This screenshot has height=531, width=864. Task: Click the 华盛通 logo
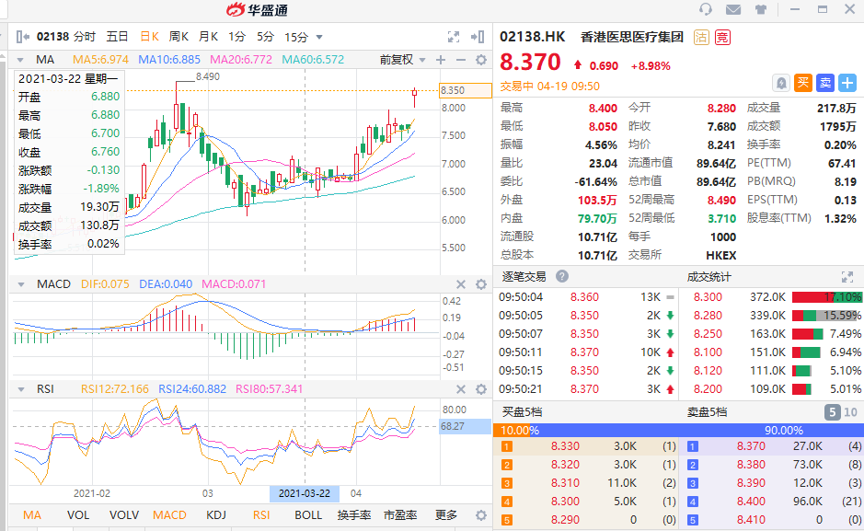[x=258, y=9]
